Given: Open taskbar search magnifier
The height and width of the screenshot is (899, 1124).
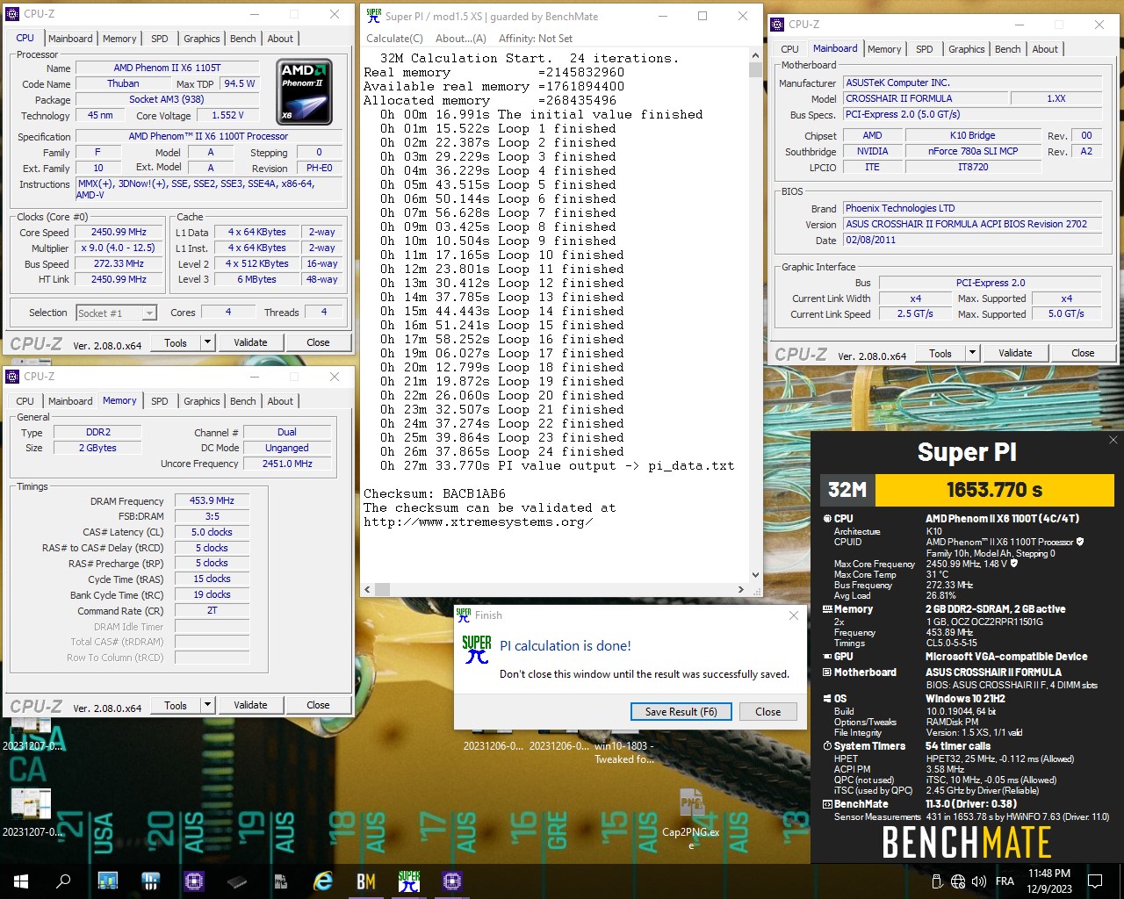Looking at the screenshot, I should pyautogui.click(x=63, y=881).
